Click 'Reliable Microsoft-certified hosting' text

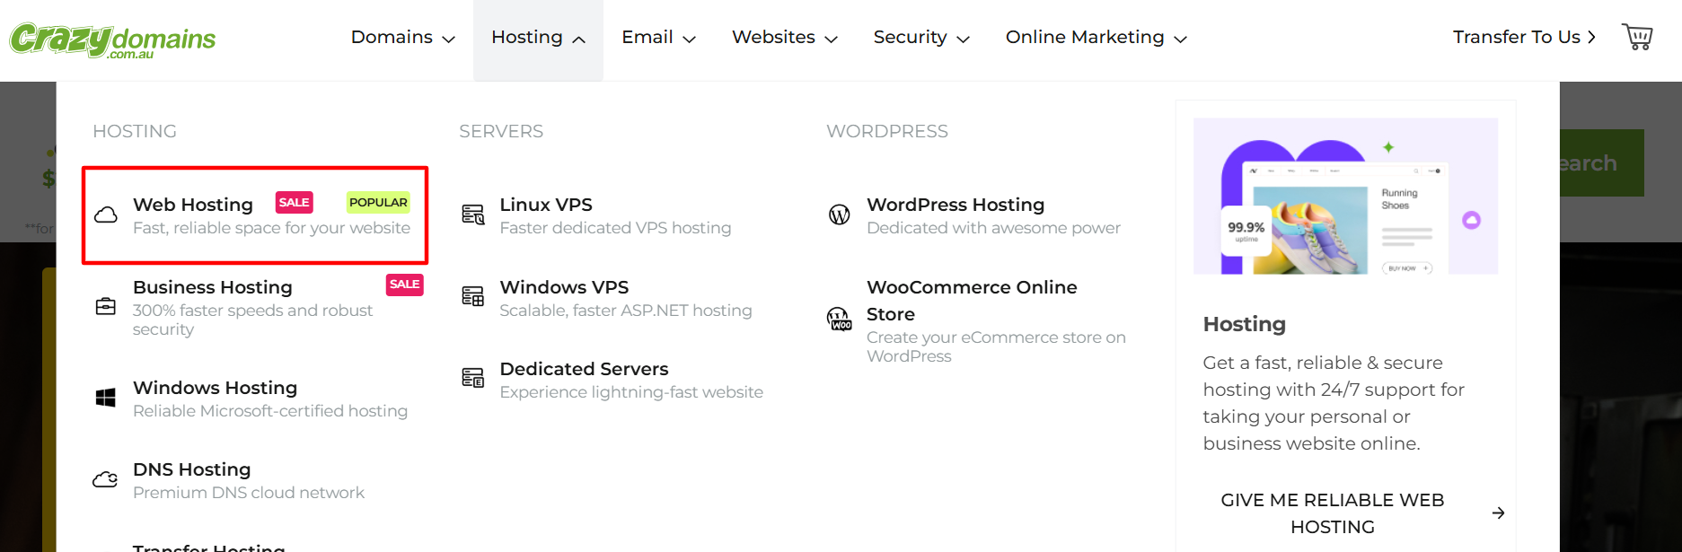coord(270,411)
